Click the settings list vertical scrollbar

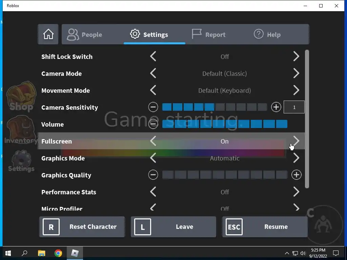click(307, 119)
